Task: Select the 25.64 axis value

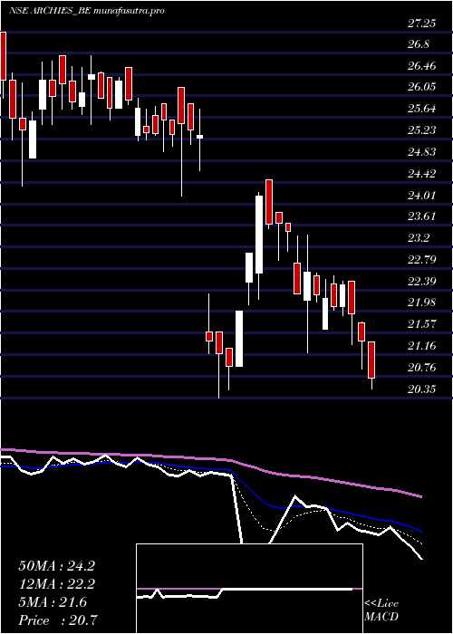Action: tap(421, 109)
